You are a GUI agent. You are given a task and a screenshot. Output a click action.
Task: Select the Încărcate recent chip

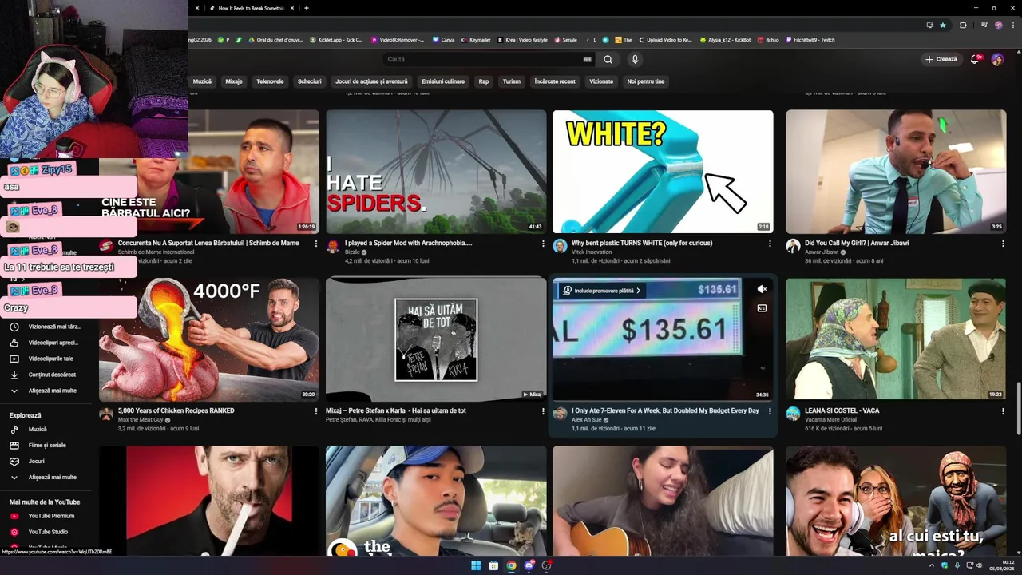pos(555,81)
